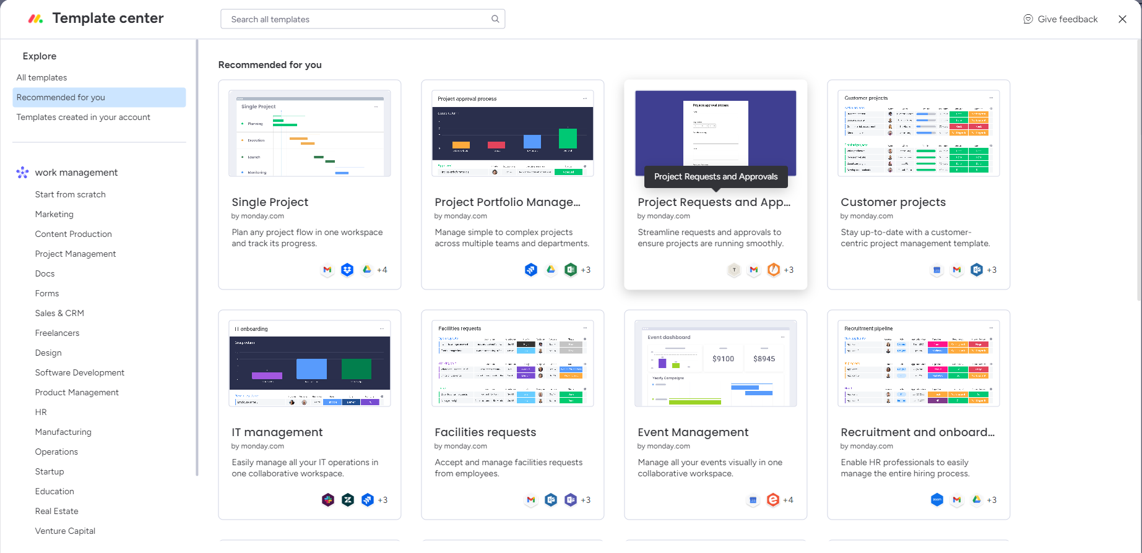Select Sales & CRM category

click(x=59, y=313)
